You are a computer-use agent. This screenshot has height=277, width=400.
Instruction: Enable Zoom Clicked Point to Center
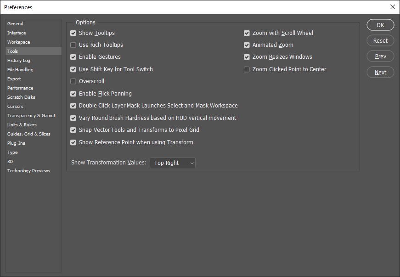tap(247, 69)
